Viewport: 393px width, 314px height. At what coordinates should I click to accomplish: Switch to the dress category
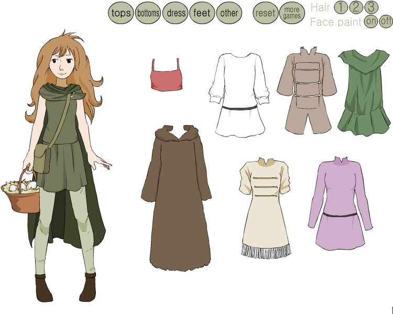pyautogui.click(x=175, y=13)
